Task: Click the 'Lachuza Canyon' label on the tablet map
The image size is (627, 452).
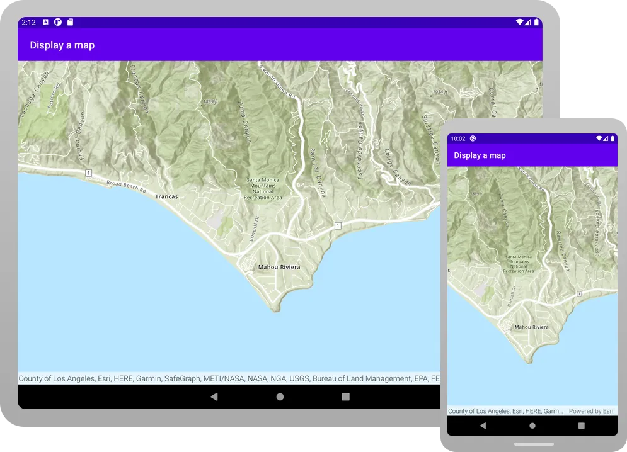Action: coord(34,94)
